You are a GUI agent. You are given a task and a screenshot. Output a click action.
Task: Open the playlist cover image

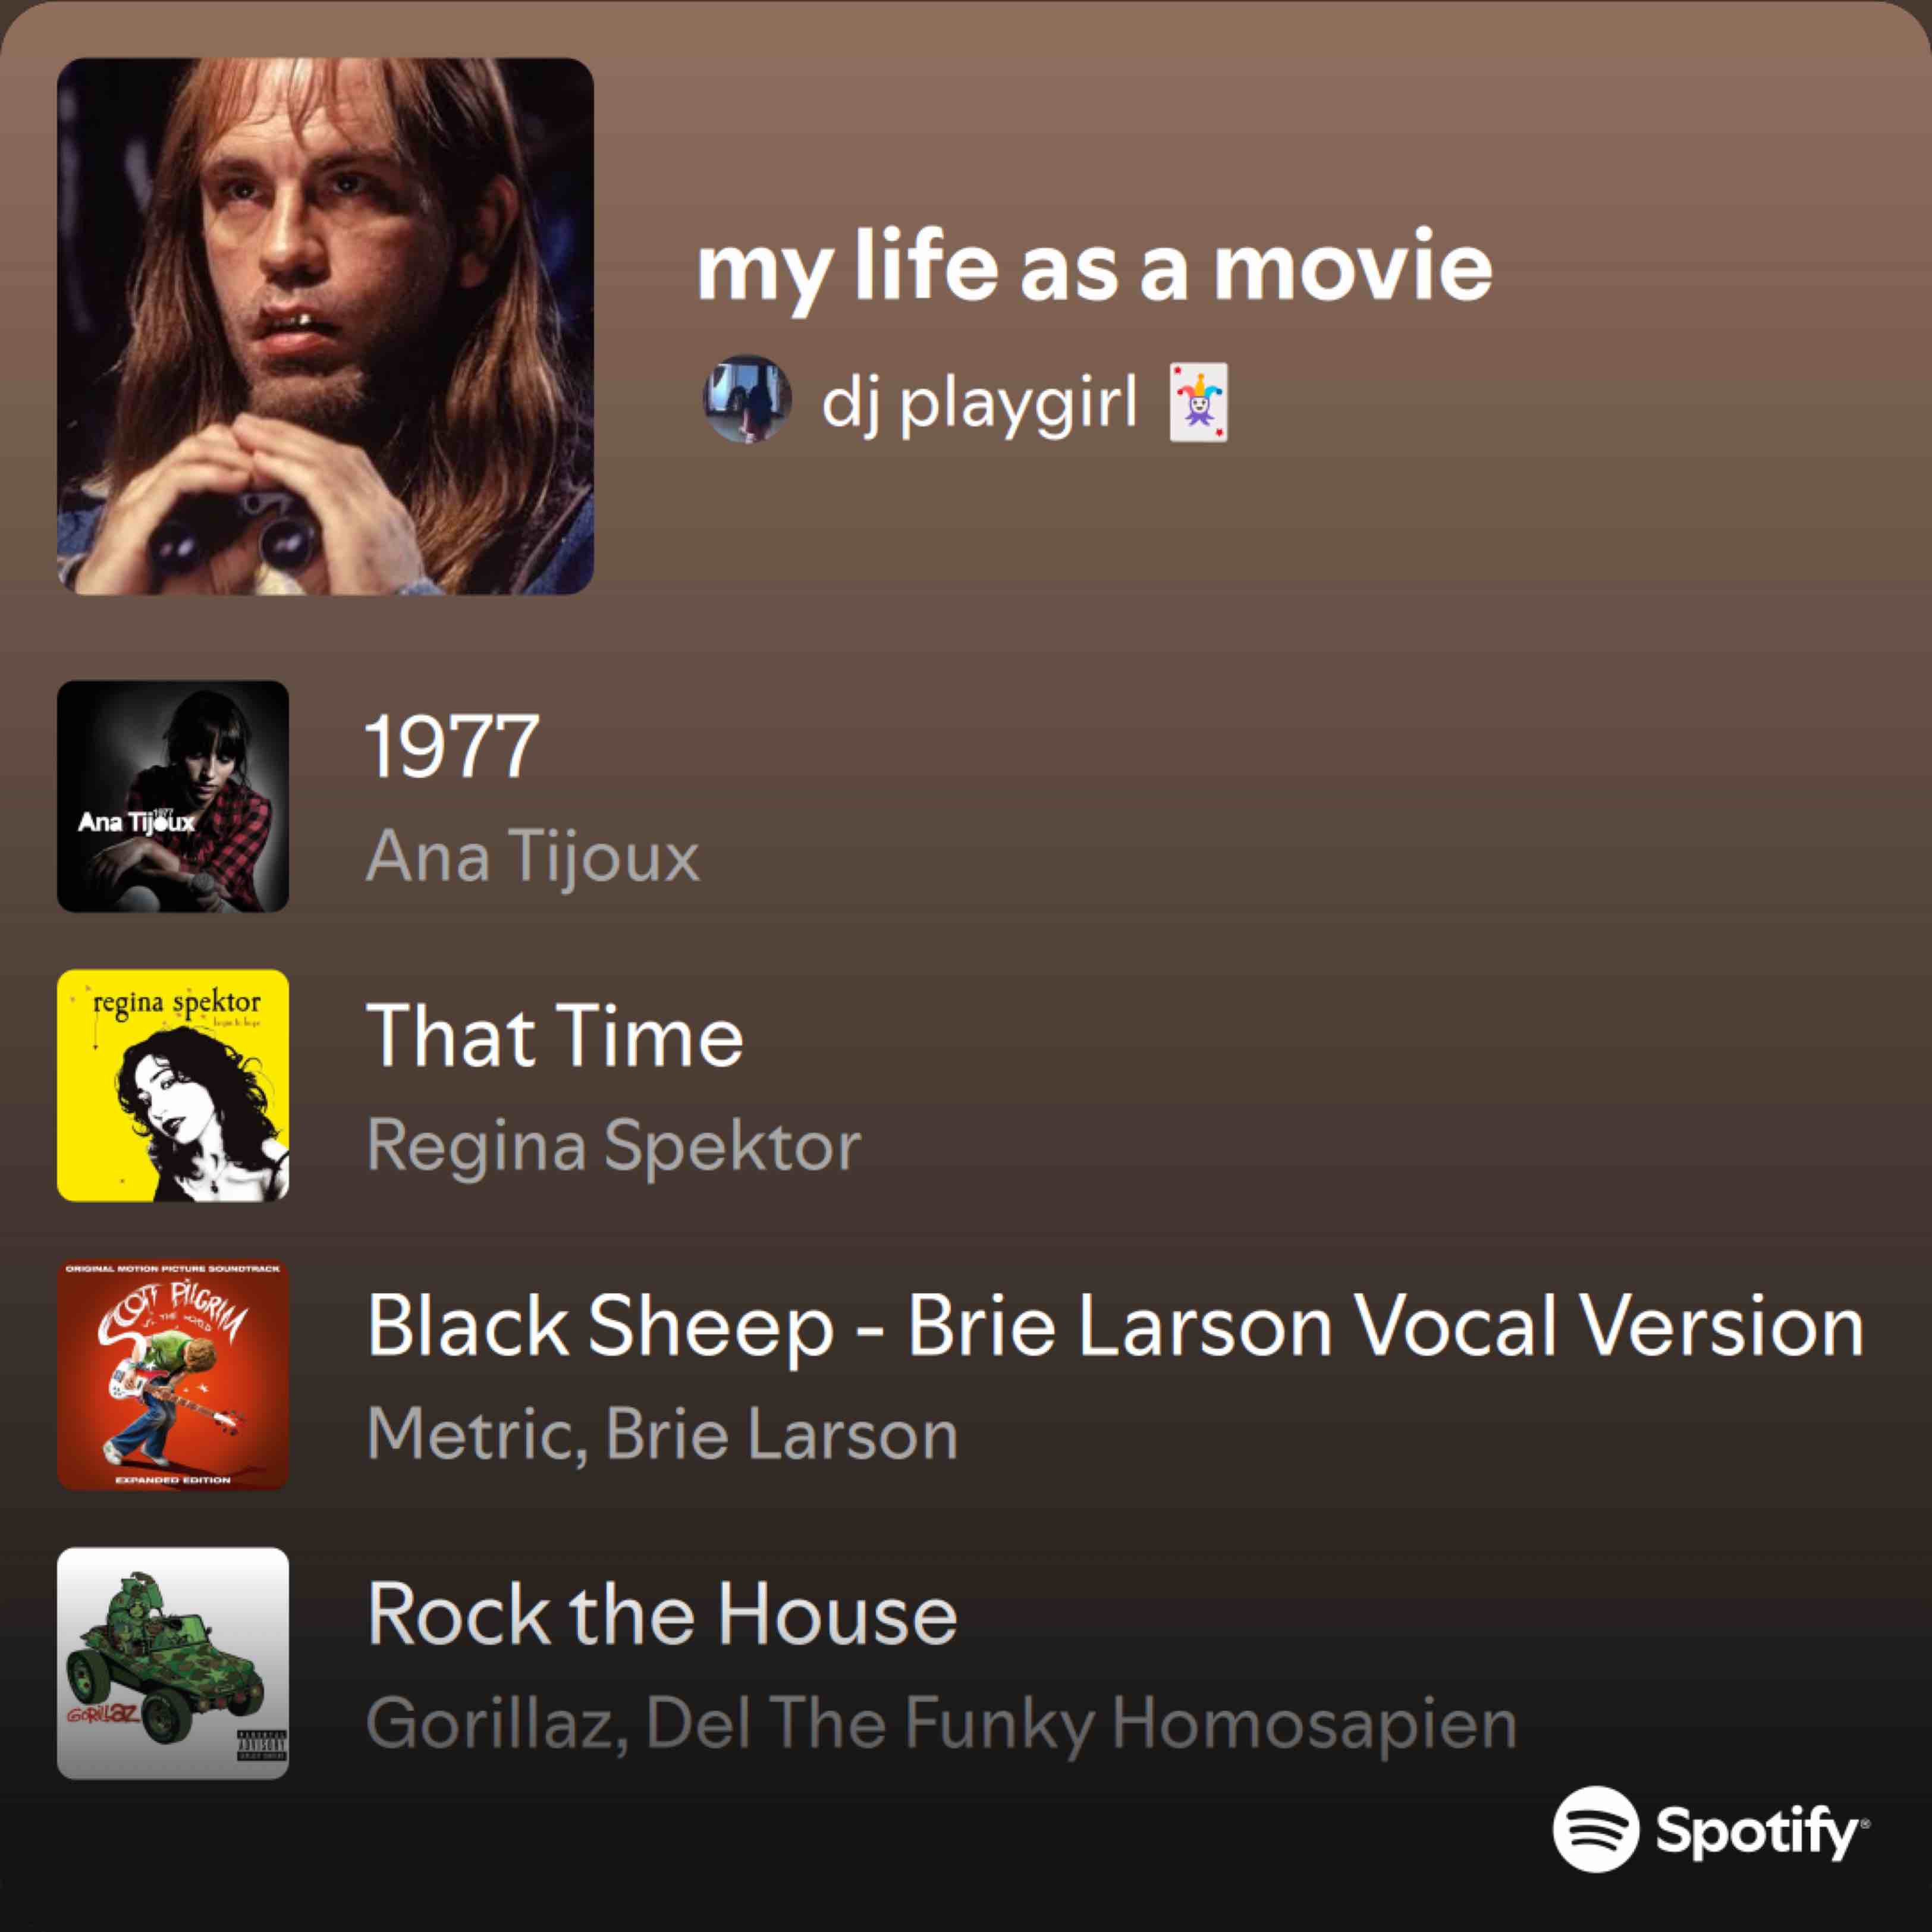click(325, 326)
